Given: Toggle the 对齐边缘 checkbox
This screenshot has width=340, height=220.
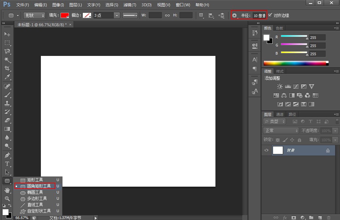Looking at the screenshot, I should (270, 15).
